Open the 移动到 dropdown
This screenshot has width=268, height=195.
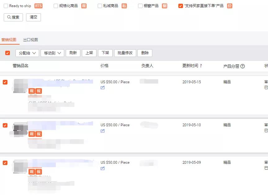click(51, 53)
